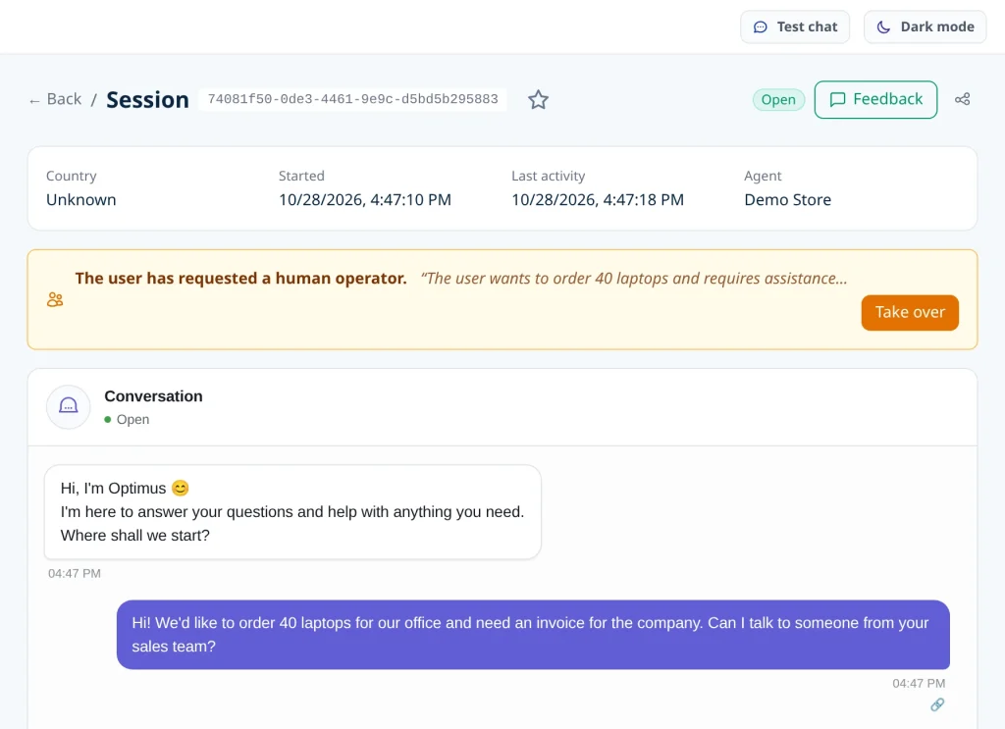
Task: Click the conversation bot avatar icon
Action: (68, 406)
